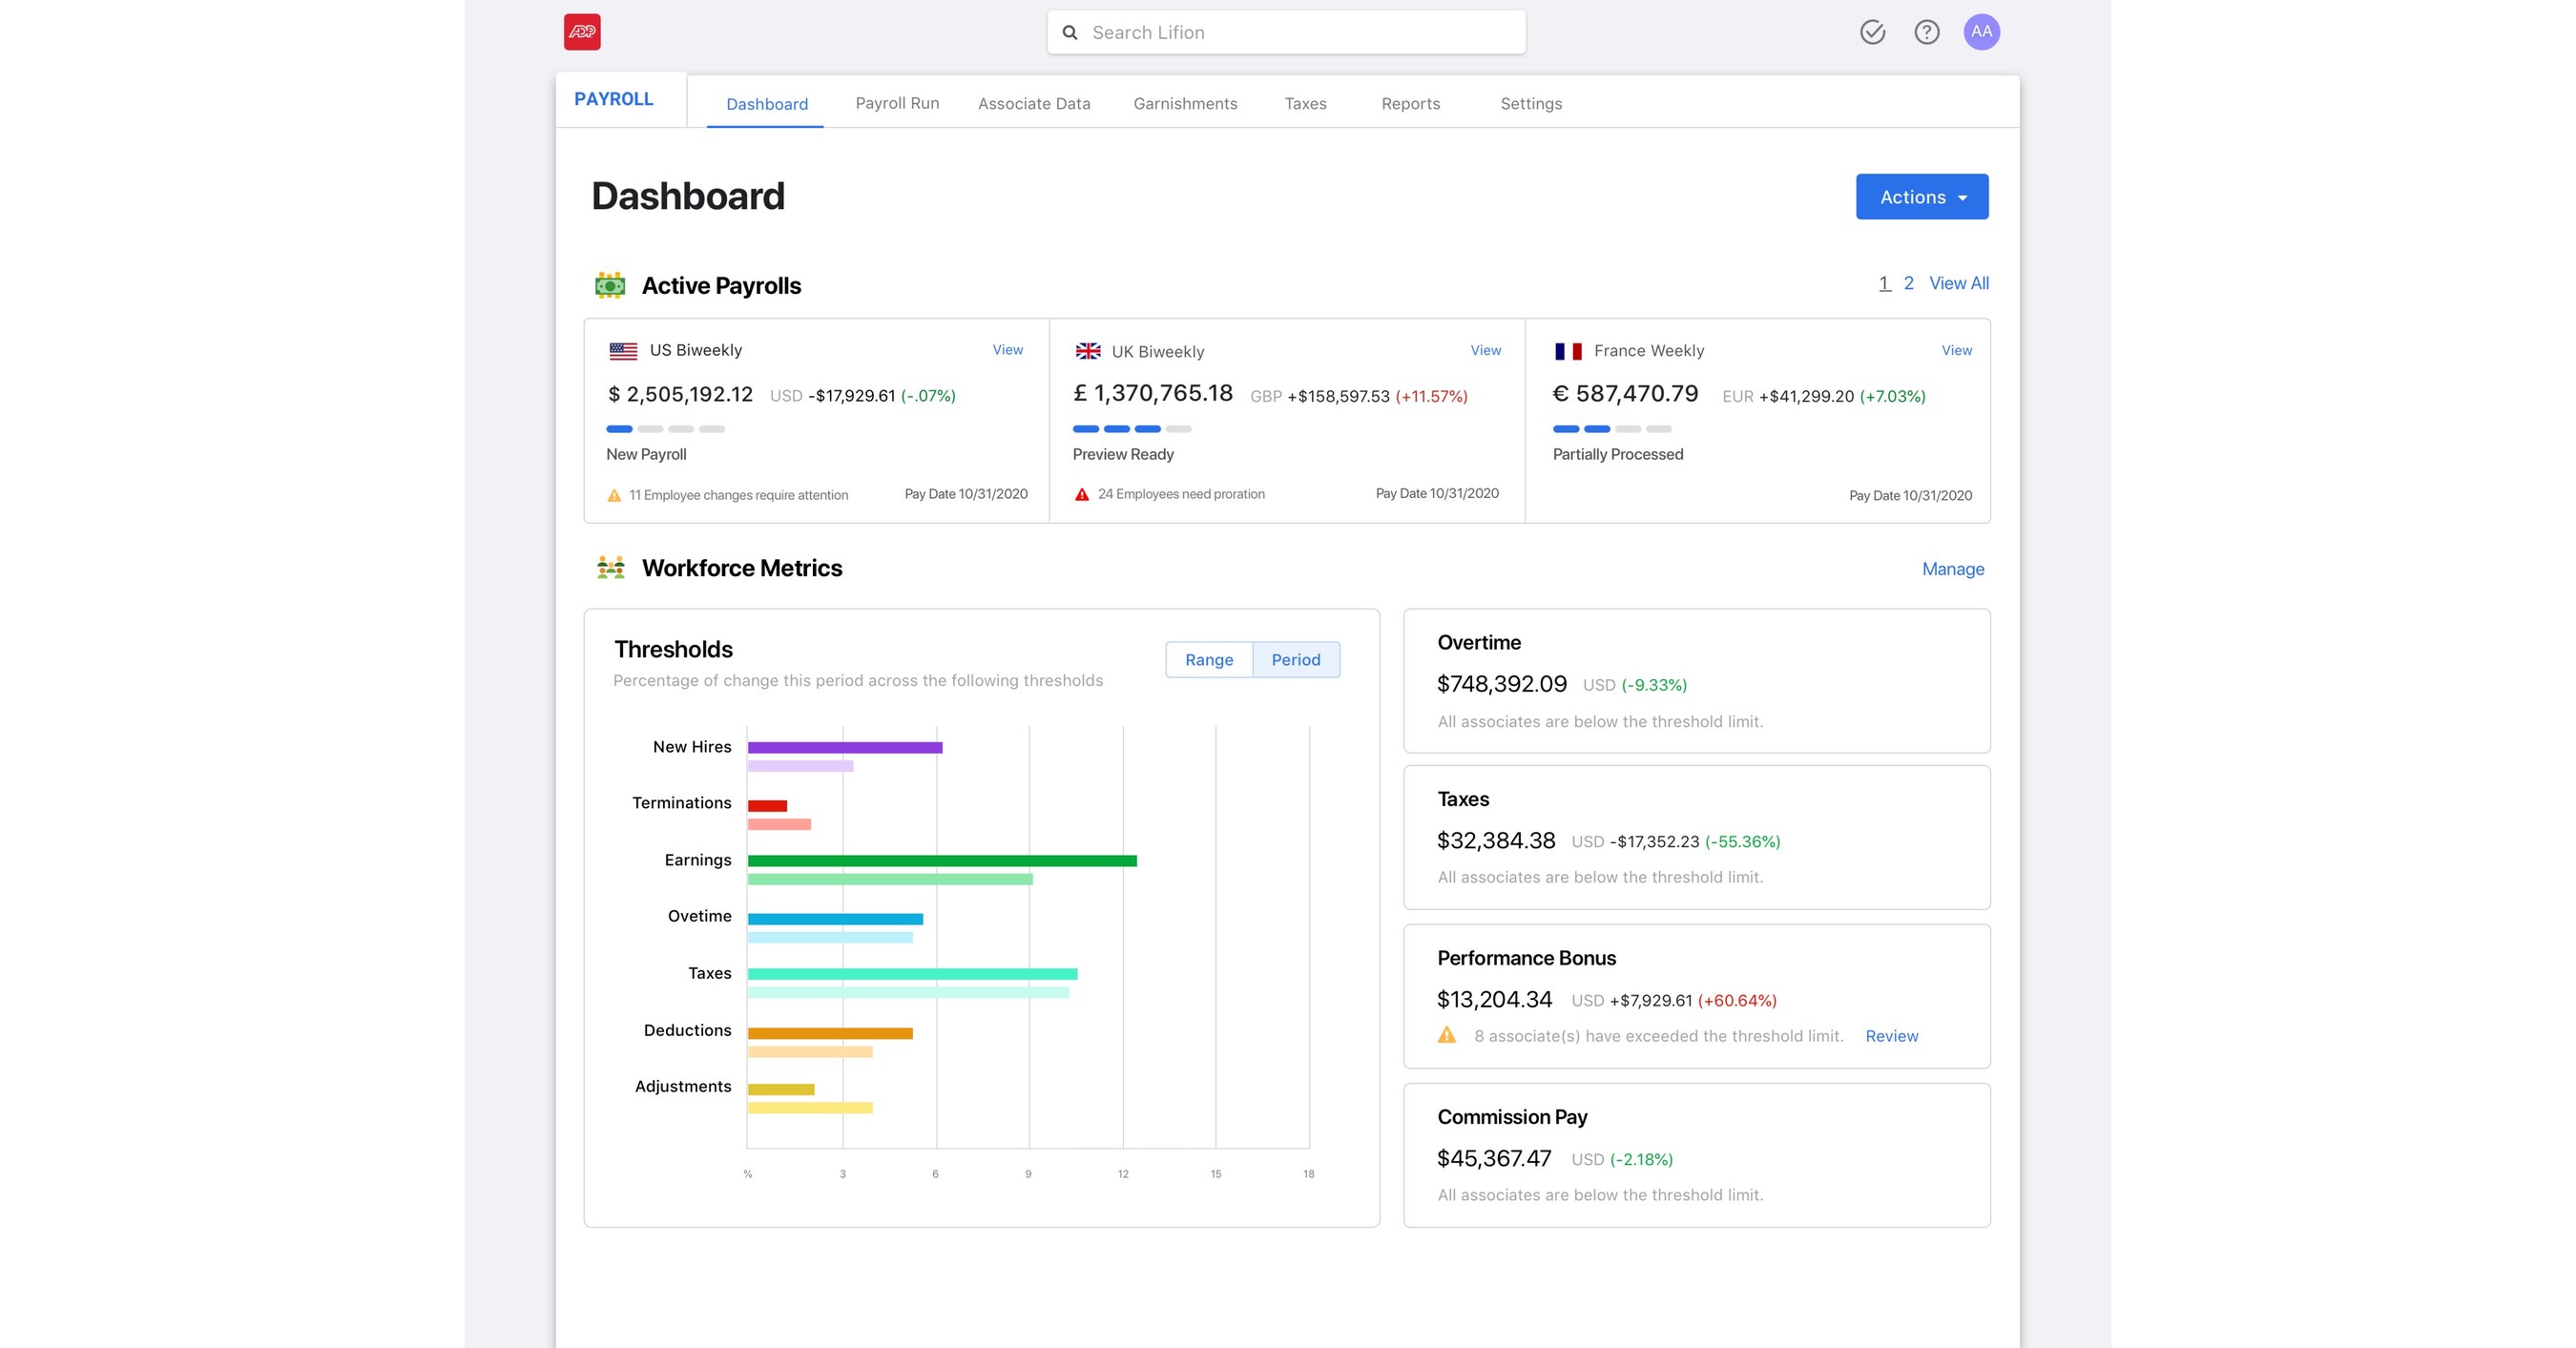Screen dimensions: 2576x1348
Task: Click View All payrolls link
Action: click(x=1958, y=283)
